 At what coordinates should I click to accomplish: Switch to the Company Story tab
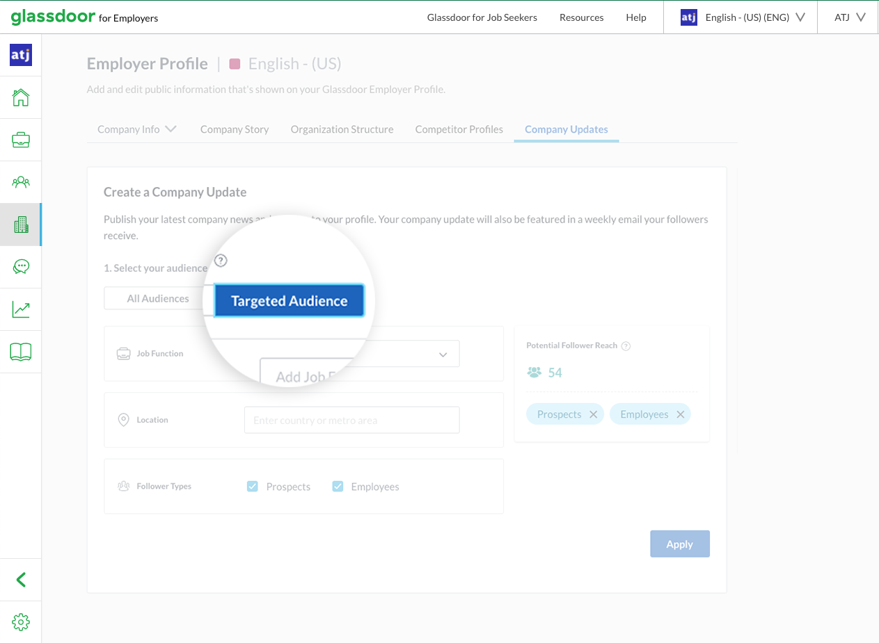[235, 129]
